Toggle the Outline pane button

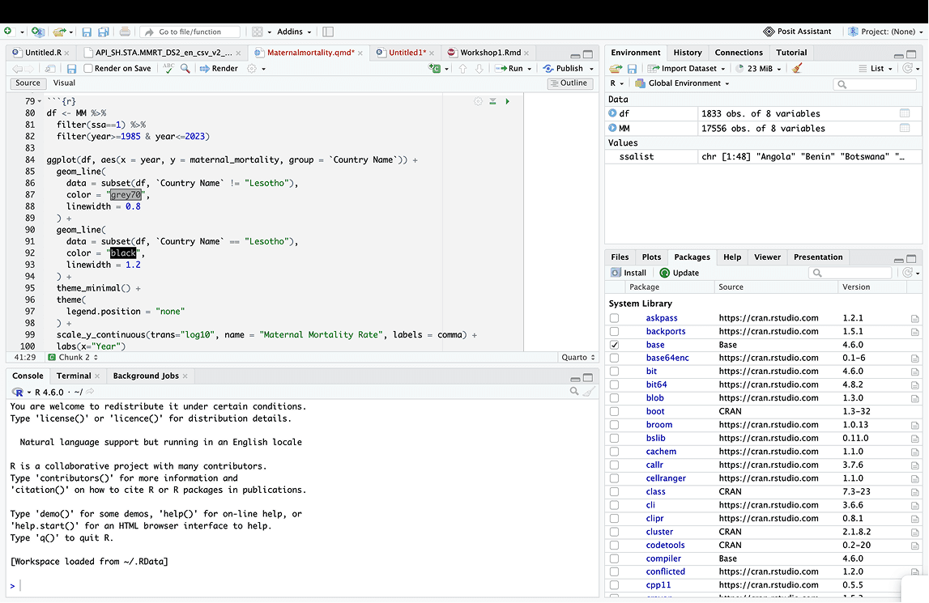click(569, 83)
